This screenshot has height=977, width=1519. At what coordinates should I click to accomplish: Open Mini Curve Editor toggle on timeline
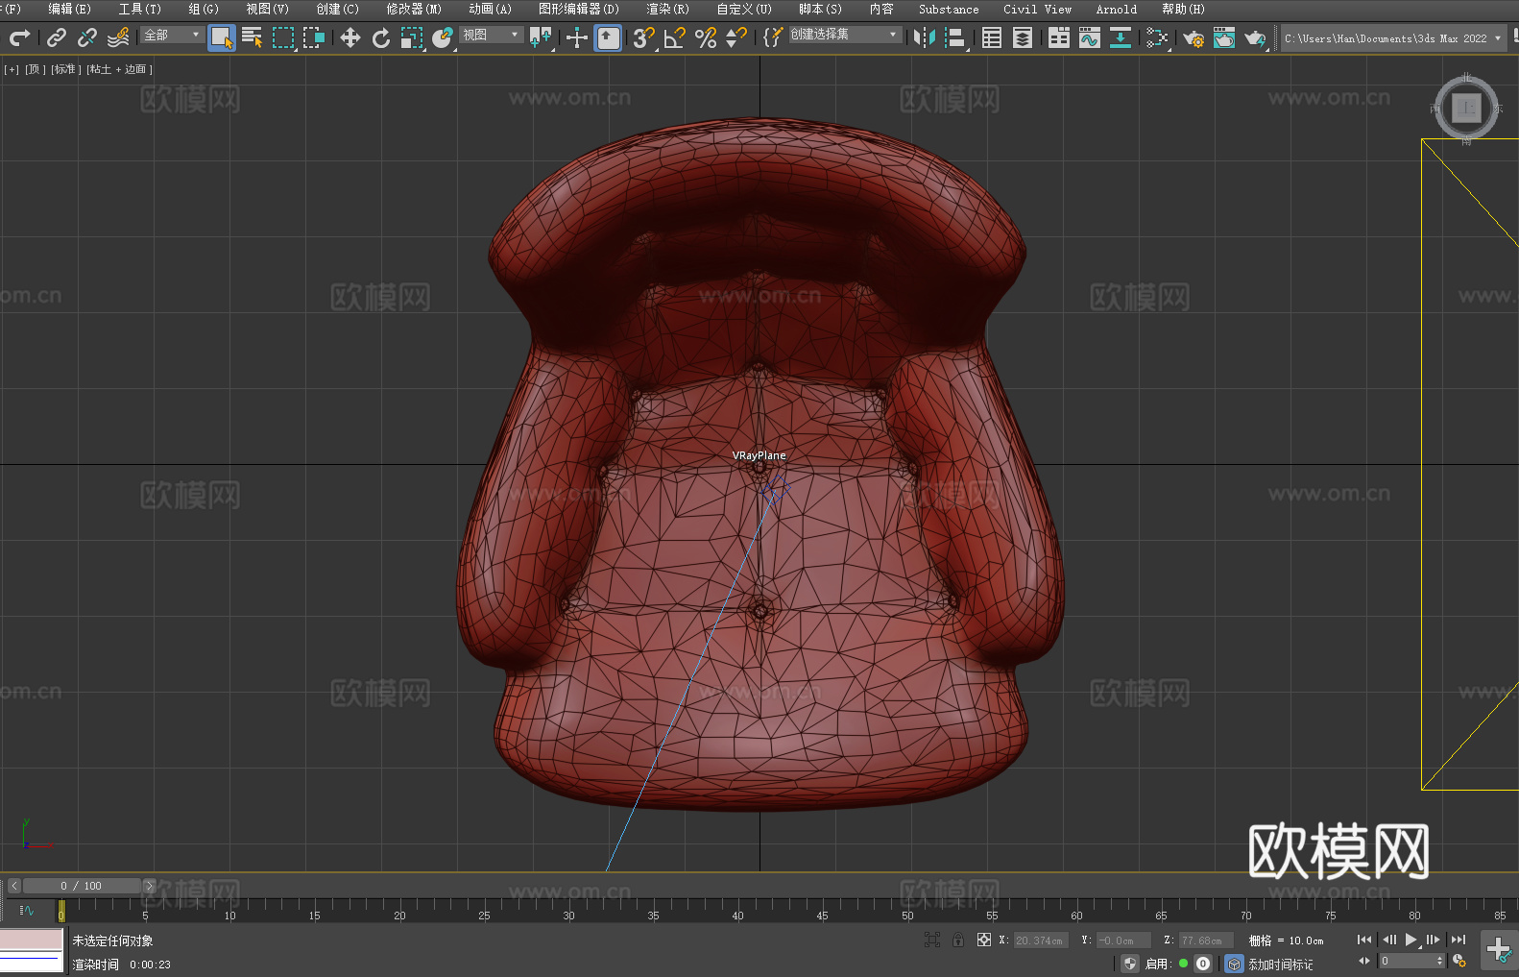tap(26, 910)
